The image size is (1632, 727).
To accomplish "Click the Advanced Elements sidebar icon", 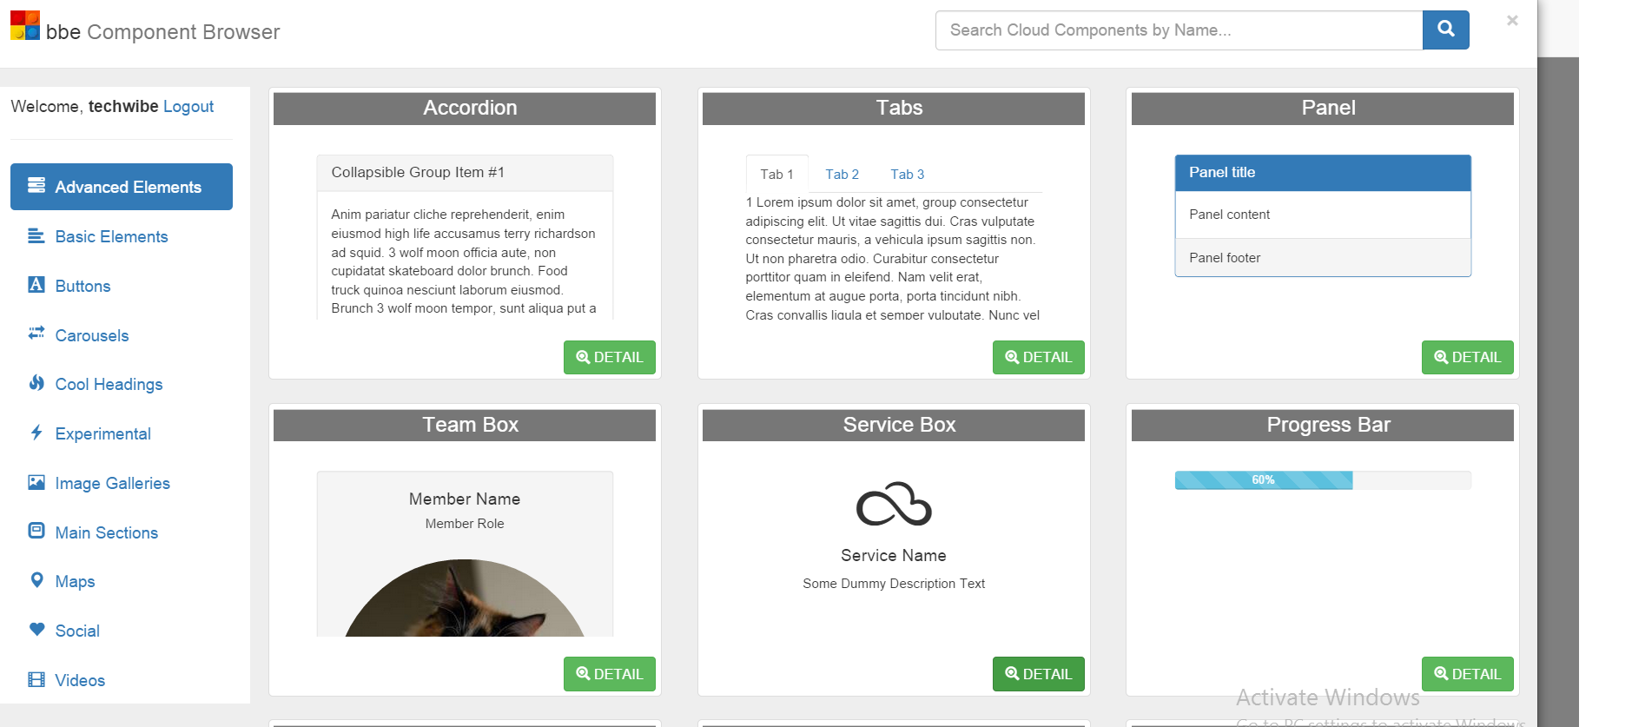I will (36, 186).
